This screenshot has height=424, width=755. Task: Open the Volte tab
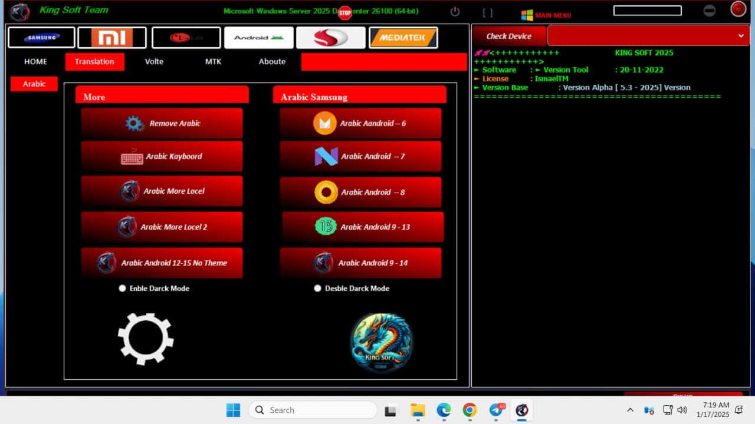coord(154,61)
